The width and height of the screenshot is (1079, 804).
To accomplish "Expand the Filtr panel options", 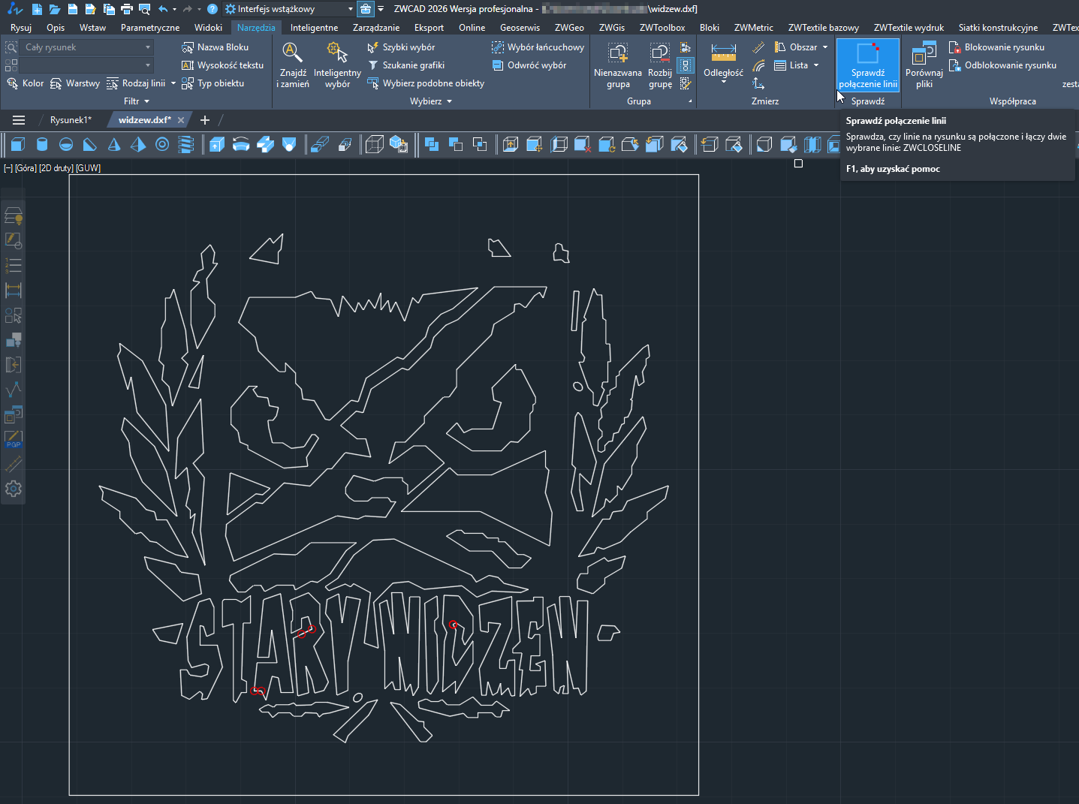I will (146, 101).
